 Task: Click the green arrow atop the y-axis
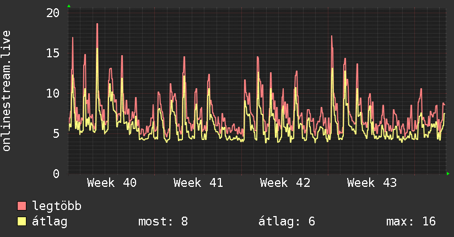(69, 6)
